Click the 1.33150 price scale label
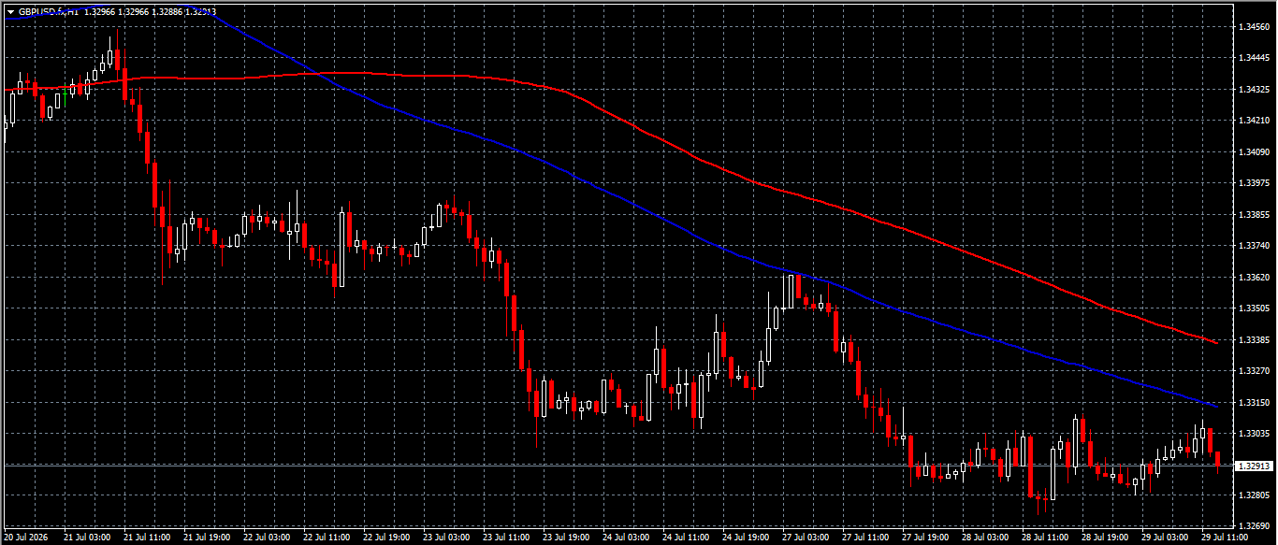1278x545 pixels. 1253,403
